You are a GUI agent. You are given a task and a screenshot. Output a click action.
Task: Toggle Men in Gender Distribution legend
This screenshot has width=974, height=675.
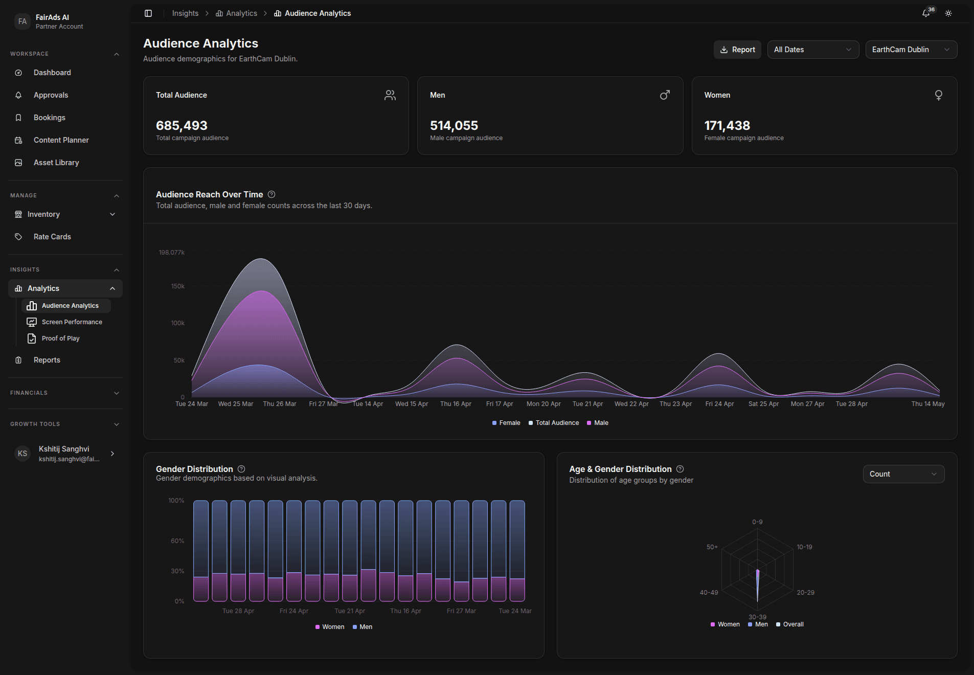click(x=363, y=627)
